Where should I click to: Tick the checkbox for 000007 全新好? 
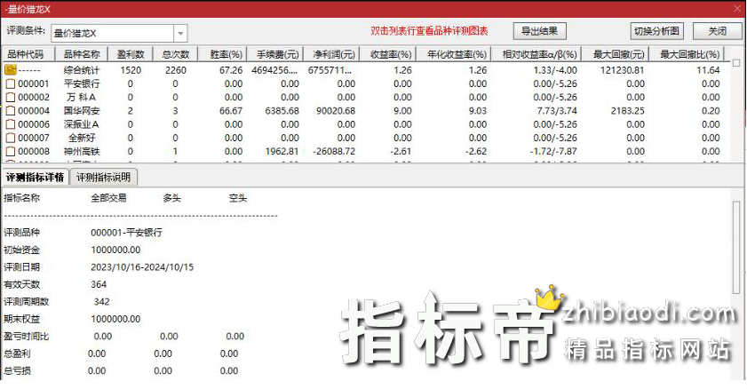(x=11, y=138)
